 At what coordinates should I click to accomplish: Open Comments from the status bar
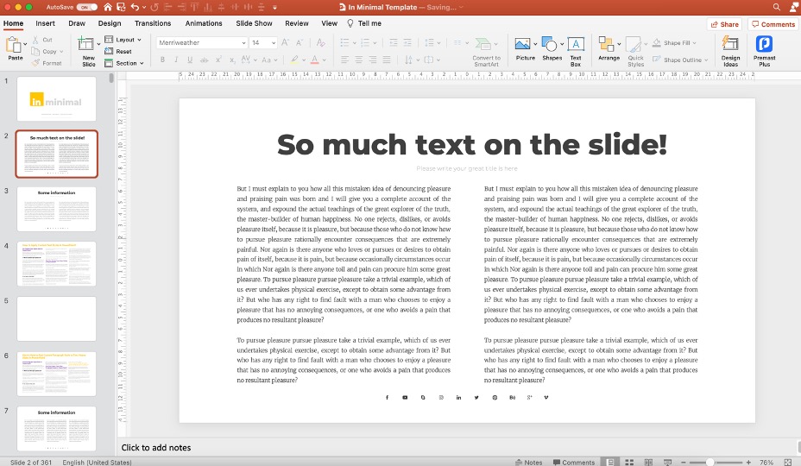574,462
